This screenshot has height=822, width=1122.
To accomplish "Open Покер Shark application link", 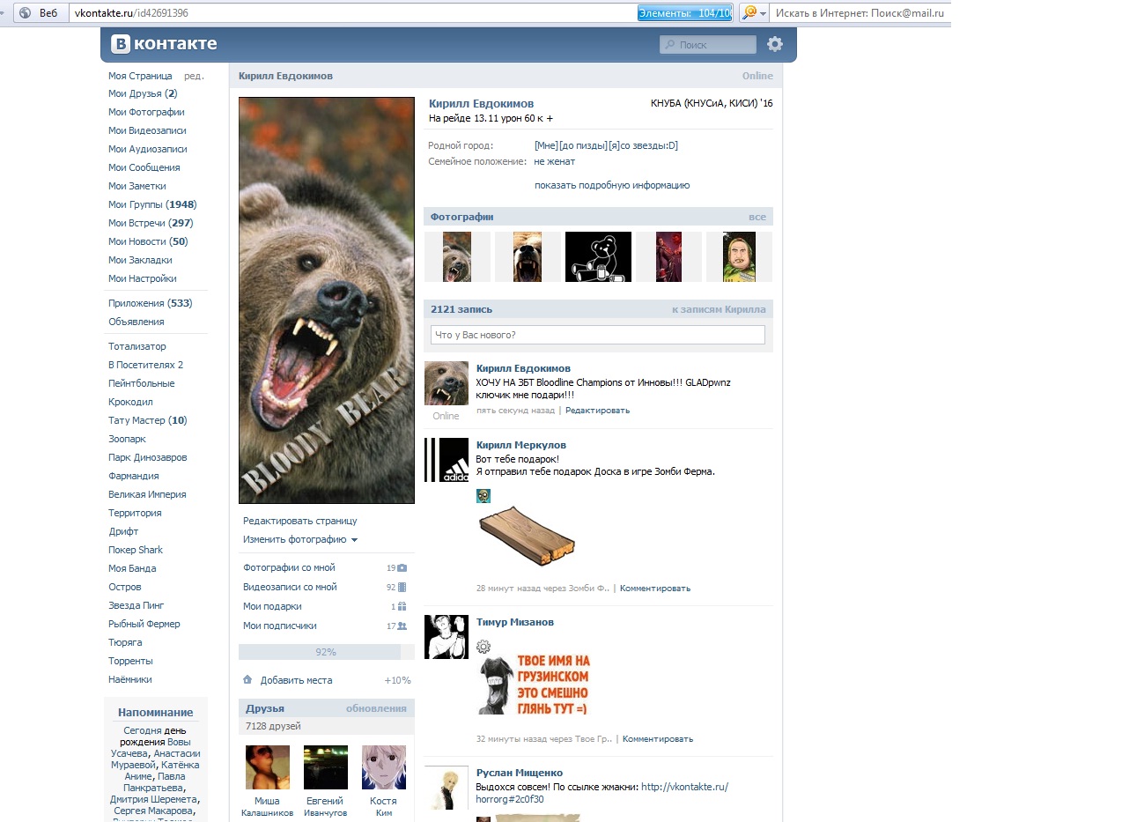I will [x=136, y=550].
